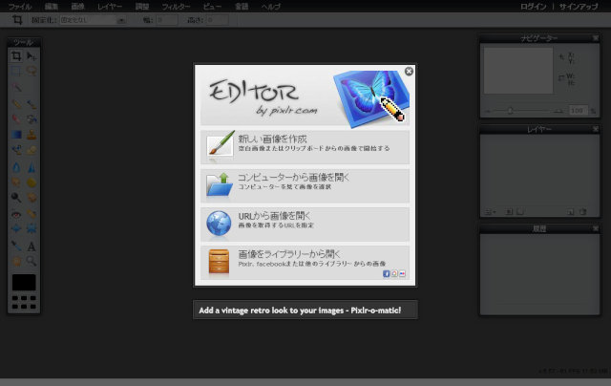Focus the crop height input field
The image size is (611, 386).
coord(218,20)
